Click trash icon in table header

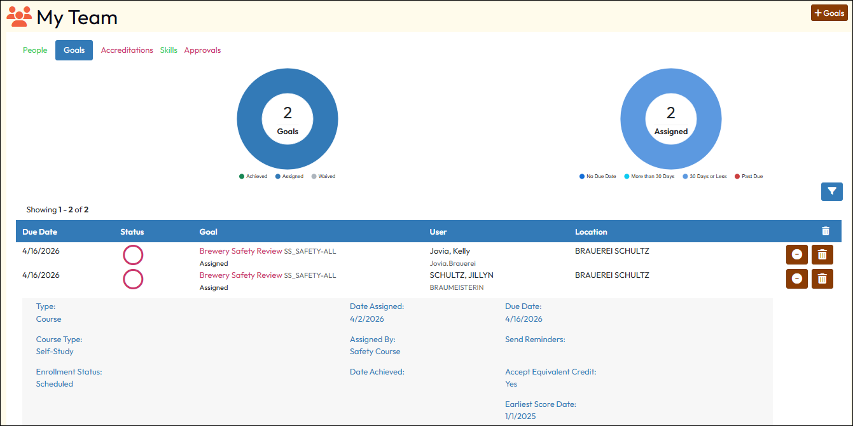pyautogui.click(x=826, y=231)
